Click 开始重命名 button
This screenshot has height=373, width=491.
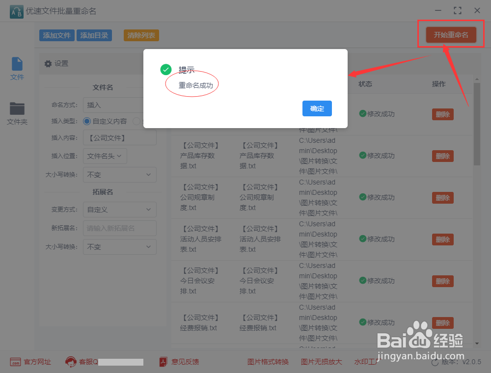[x=451, y=35]
